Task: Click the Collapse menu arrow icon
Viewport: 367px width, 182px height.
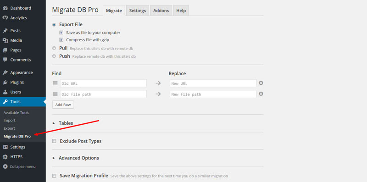Action: pyautogui.click(x=5, y=166)
